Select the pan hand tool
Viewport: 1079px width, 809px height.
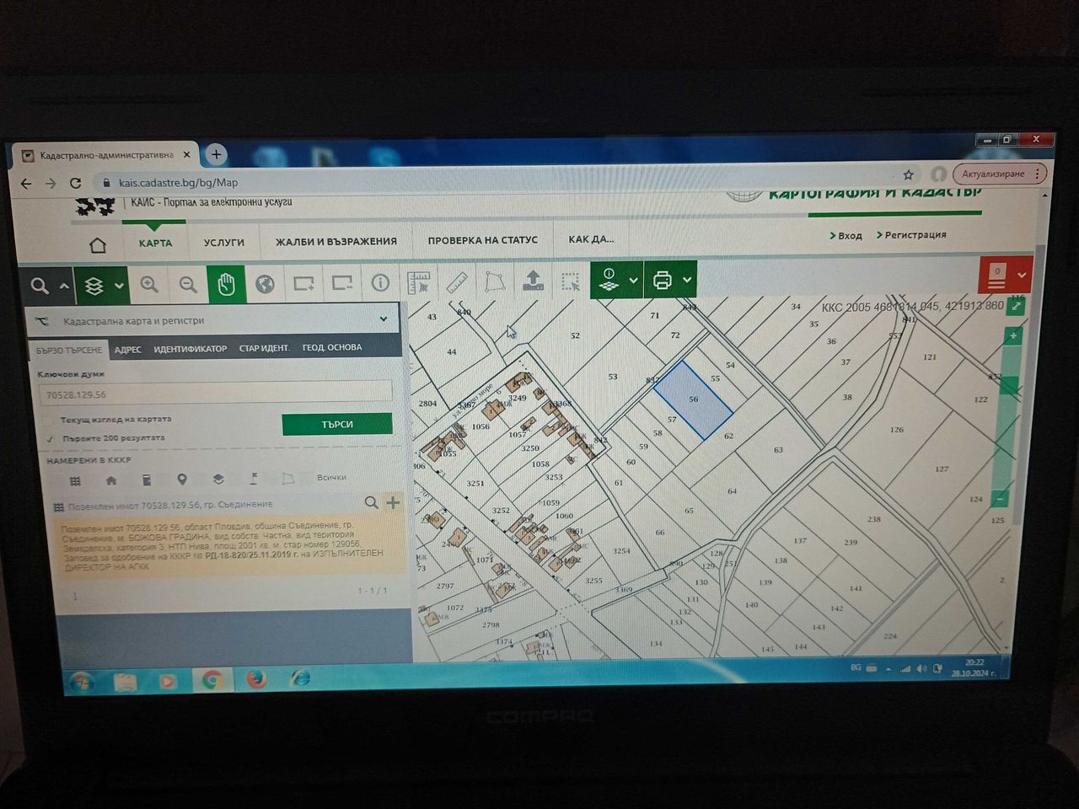pyautogui.click(x=226, y=285)
